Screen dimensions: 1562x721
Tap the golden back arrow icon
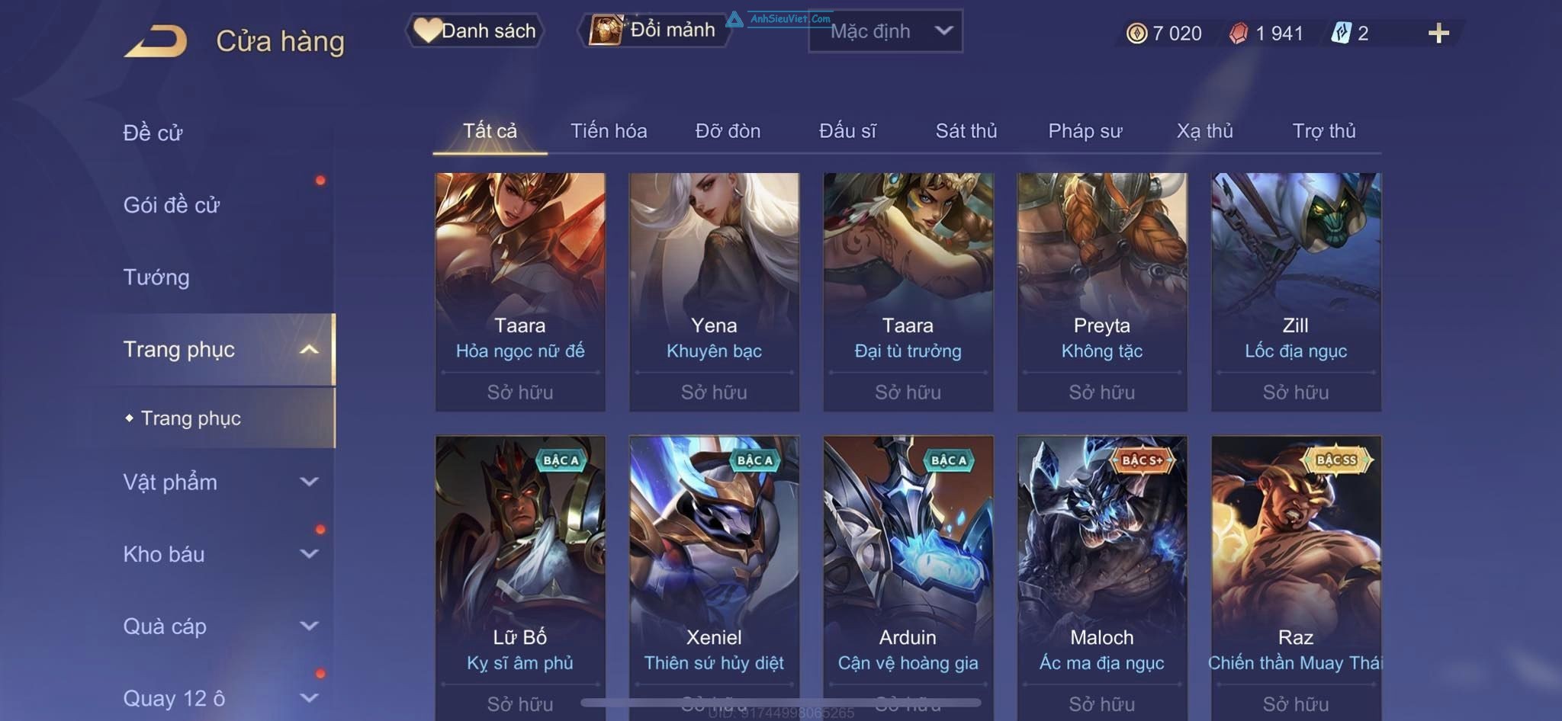click(156, 41)
